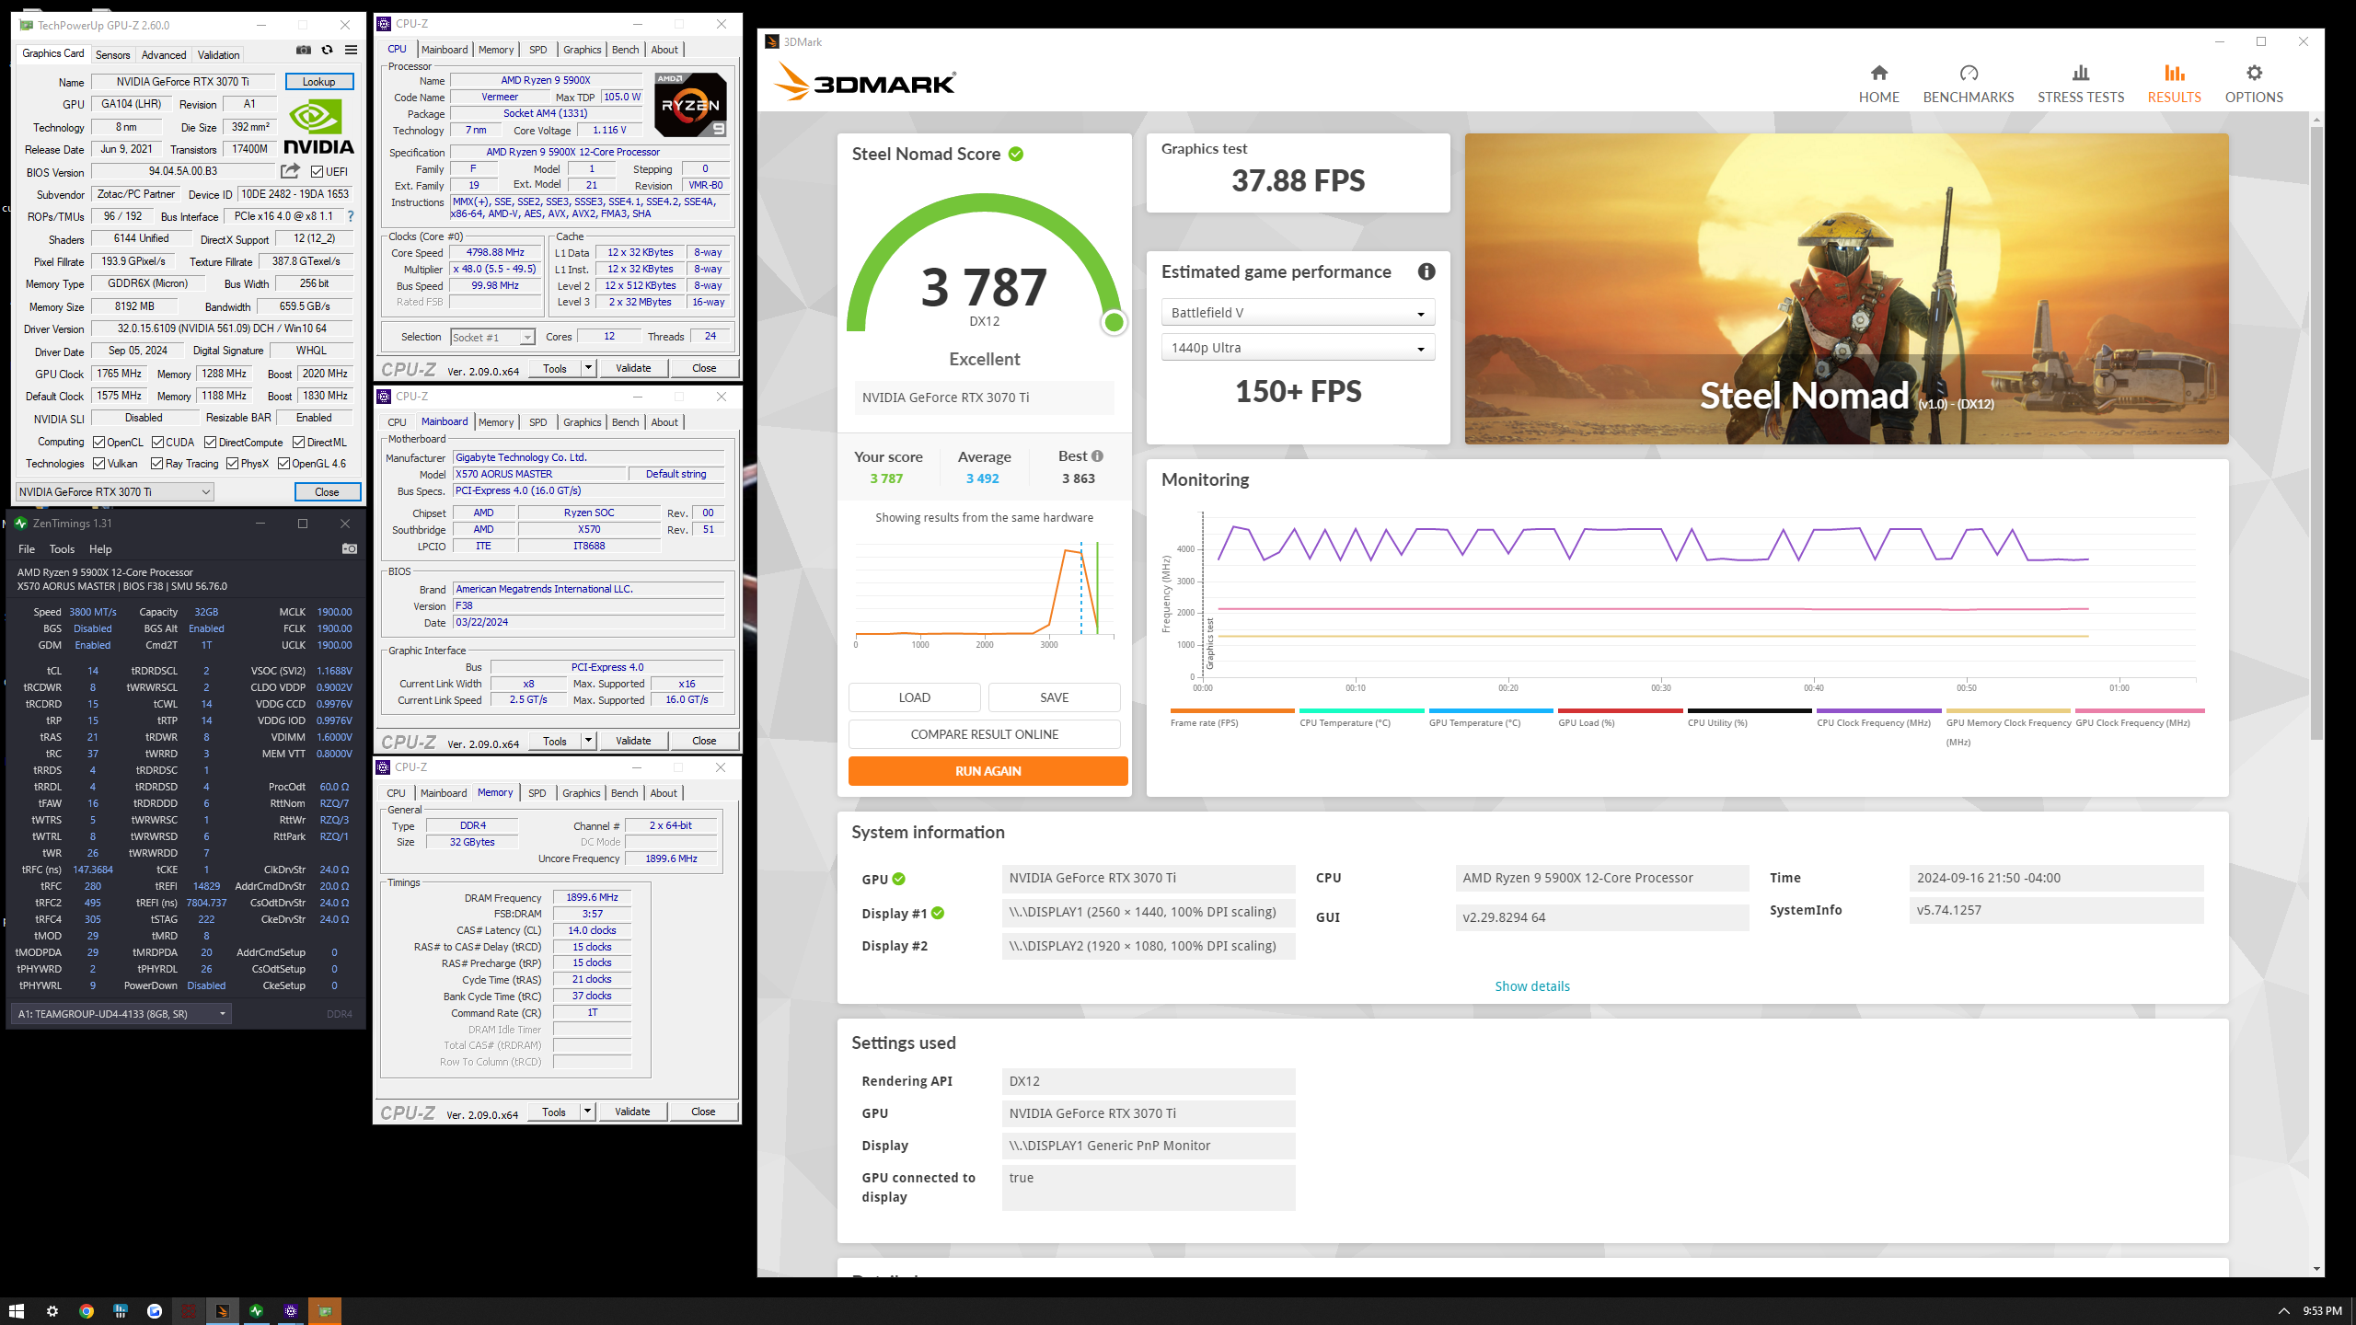This screenshot has height=1325, width=2356.
Task: Click ZenTimings green taskbar icon
Action: coord(256,1310)
